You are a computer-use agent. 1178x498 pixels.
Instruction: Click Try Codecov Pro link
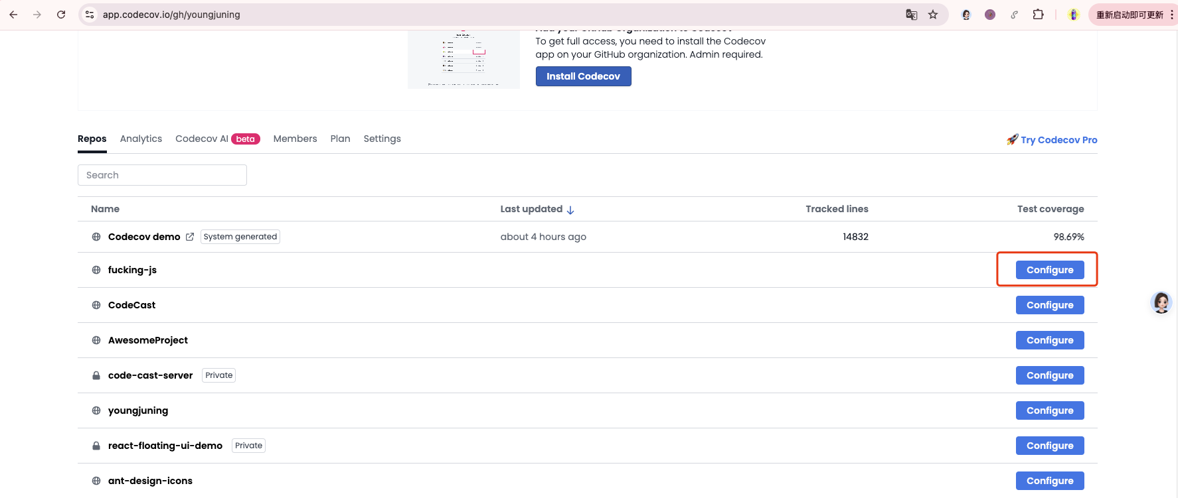(x=1058, y=140)
